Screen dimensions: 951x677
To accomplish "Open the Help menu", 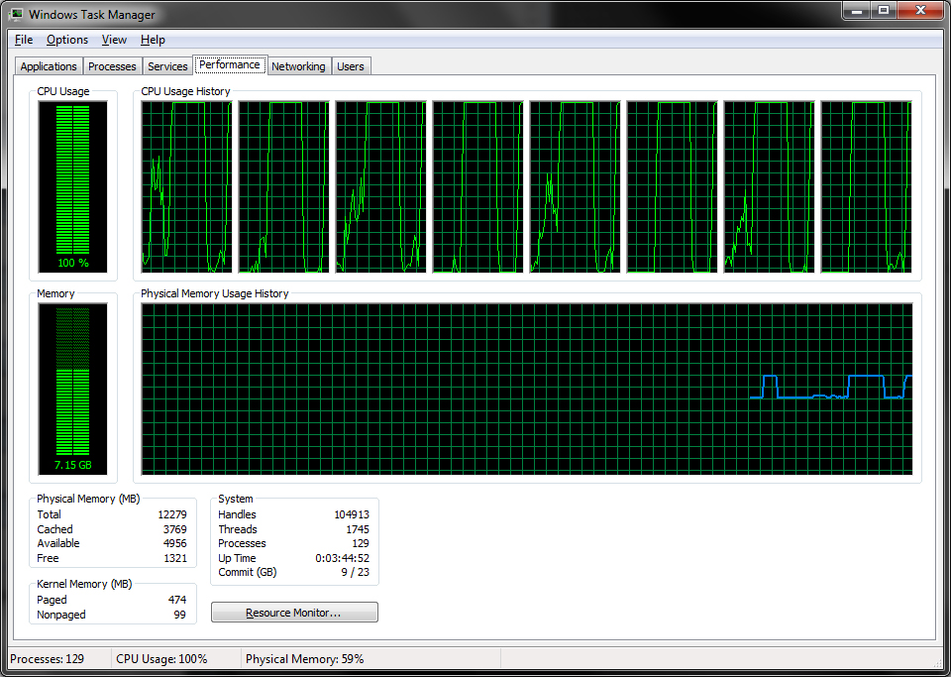I will (153, 40).
